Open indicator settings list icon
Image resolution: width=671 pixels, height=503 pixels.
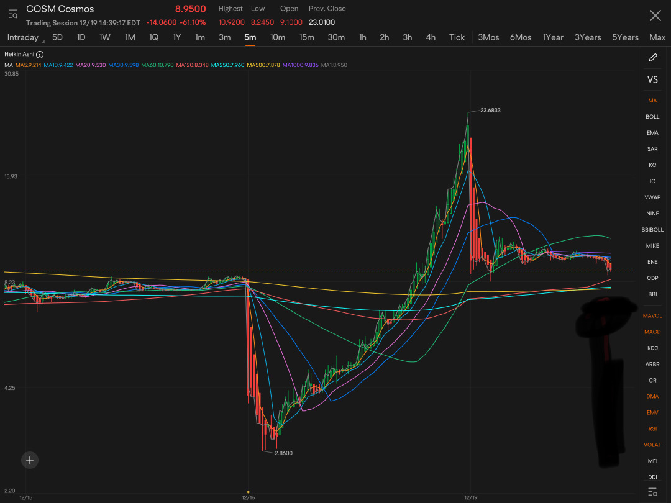coord(652,492)
